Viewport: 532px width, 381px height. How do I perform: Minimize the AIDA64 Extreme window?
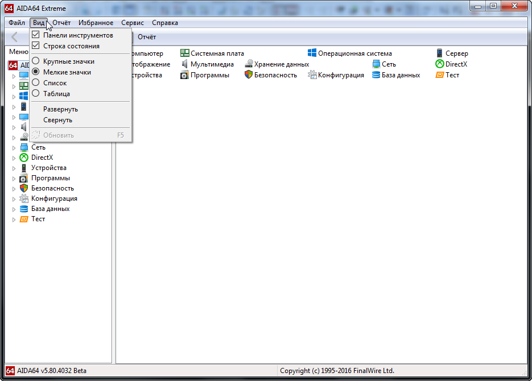pyautogui.click(x=478, y=6)
